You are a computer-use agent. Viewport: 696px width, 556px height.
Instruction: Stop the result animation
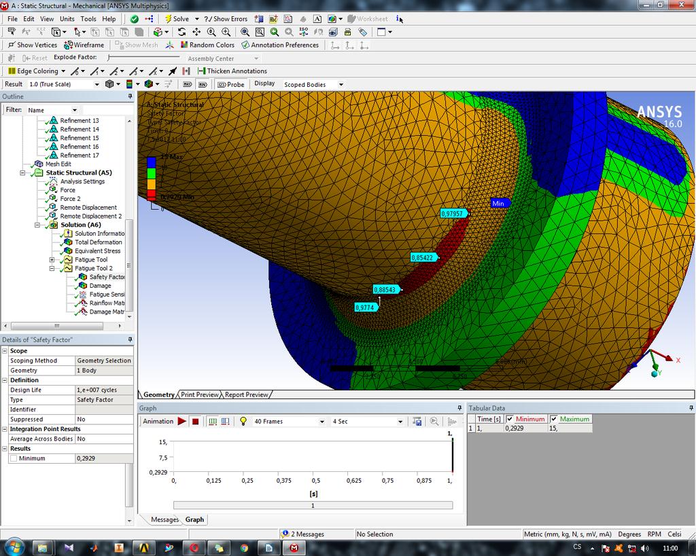(x=195, y=421)
